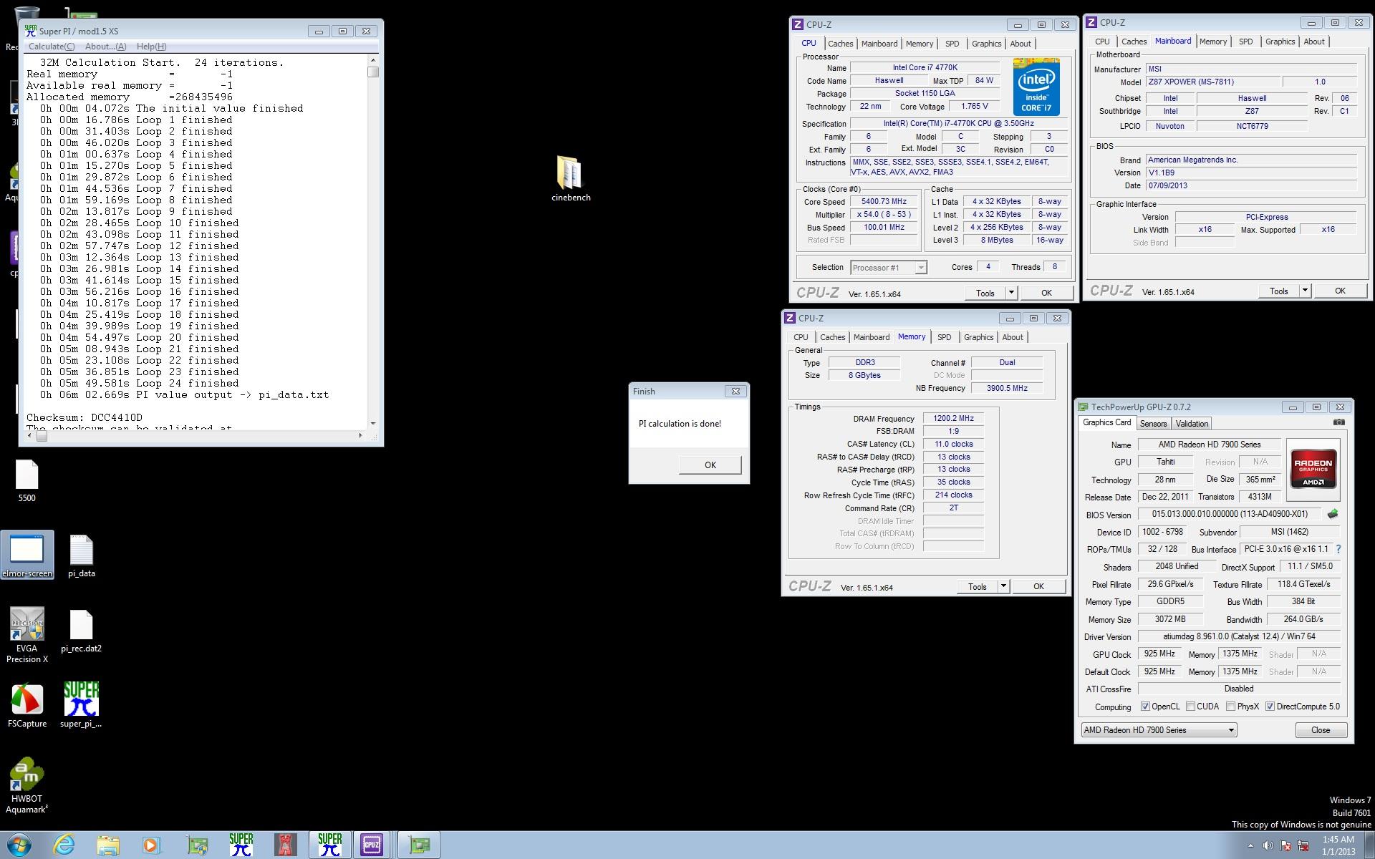Click the Bus Interface question mark in GPU-Z

[x=1338, y=549]
